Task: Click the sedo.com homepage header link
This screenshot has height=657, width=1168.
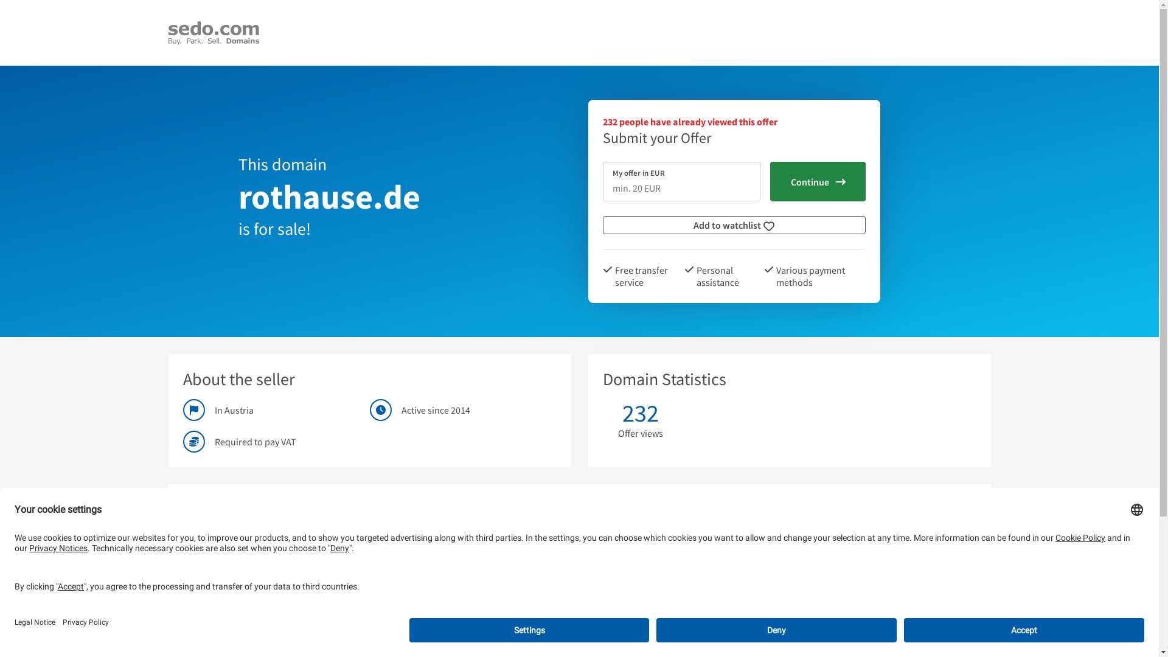Action: point(214,32)
